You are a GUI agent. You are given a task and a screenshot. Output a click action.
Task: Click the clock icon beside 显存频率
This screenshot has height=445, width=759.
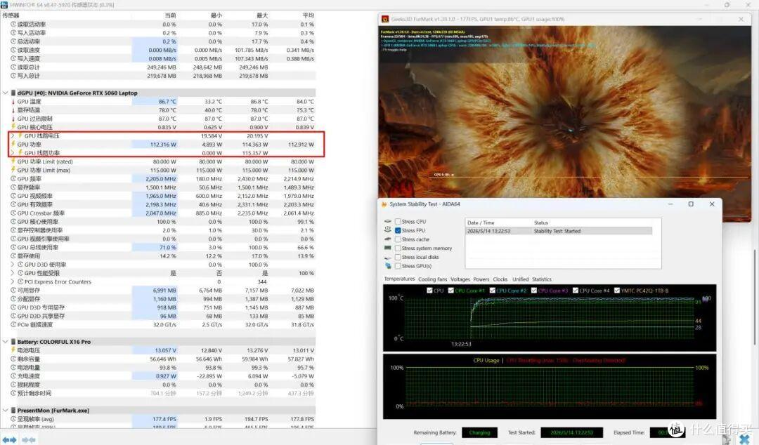[x=13, y=187]
